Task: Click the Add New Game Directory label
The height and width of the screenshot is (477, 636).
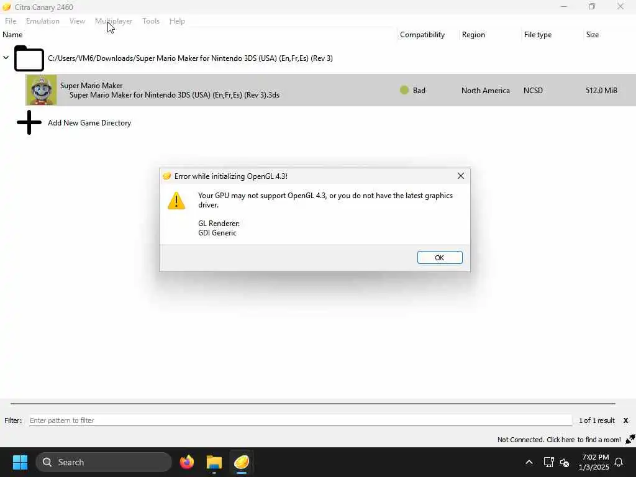Action: [x=89, y=123]
